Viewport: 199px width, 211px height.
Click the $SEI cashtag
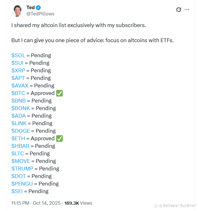click(x=17, y=191)
